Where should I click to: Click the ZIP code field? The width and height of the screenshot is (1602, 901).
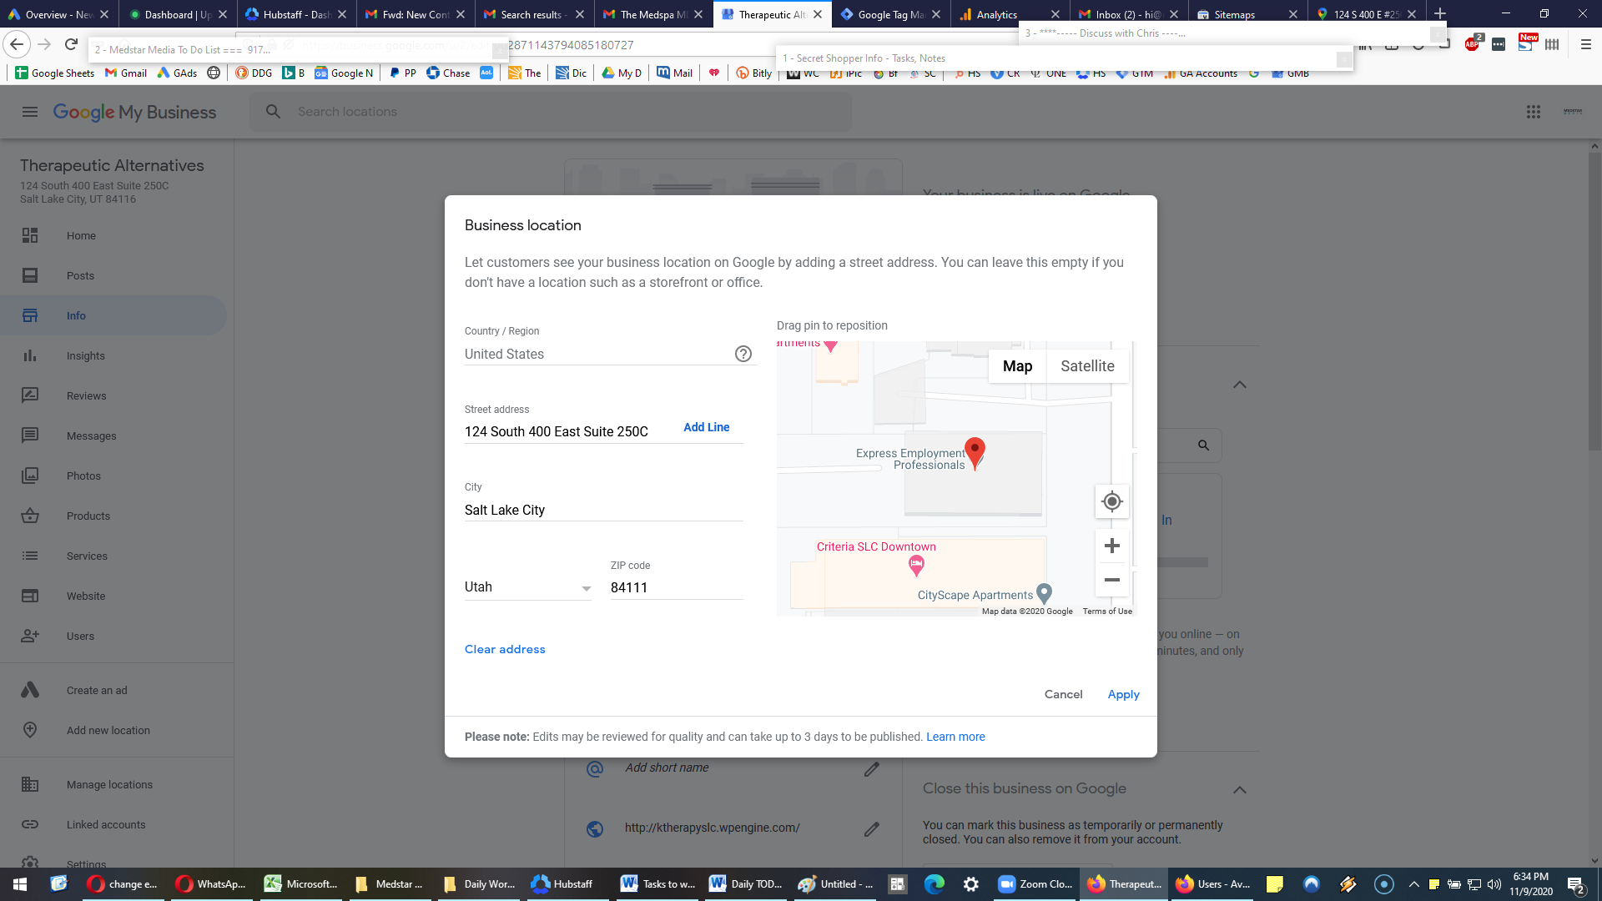[x=677, y=587]
